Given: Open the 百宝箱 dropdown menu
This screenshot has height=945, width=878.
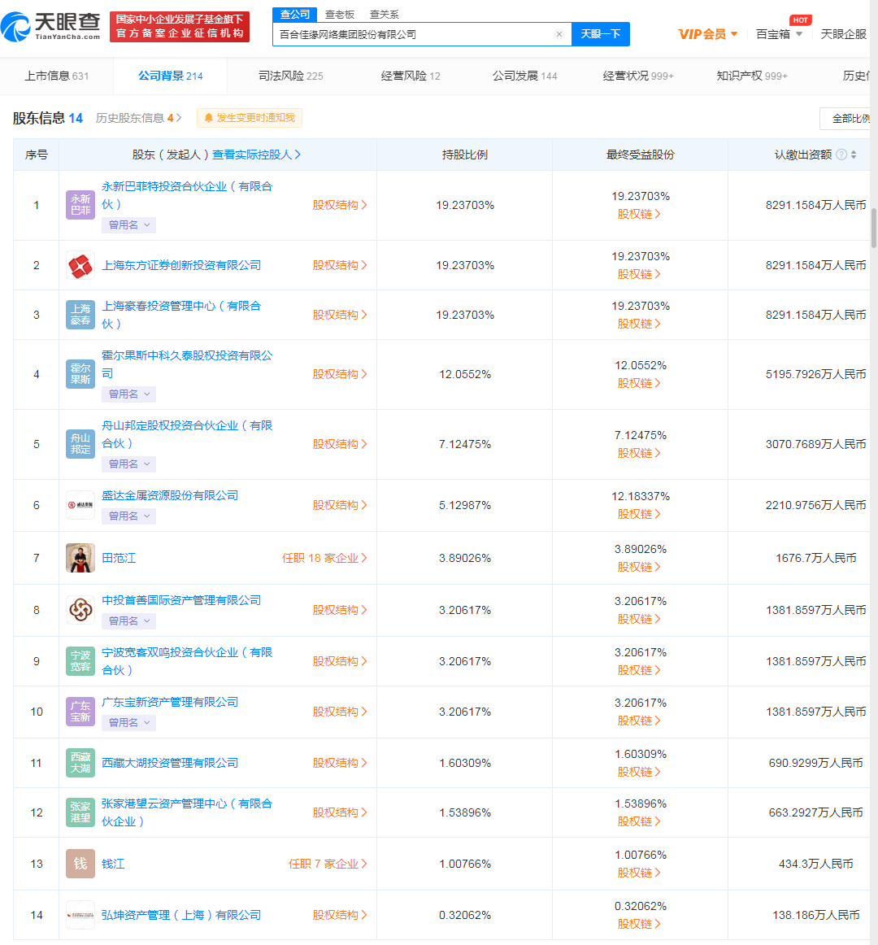Looking at the screenshot, I should tap(779, 34).
